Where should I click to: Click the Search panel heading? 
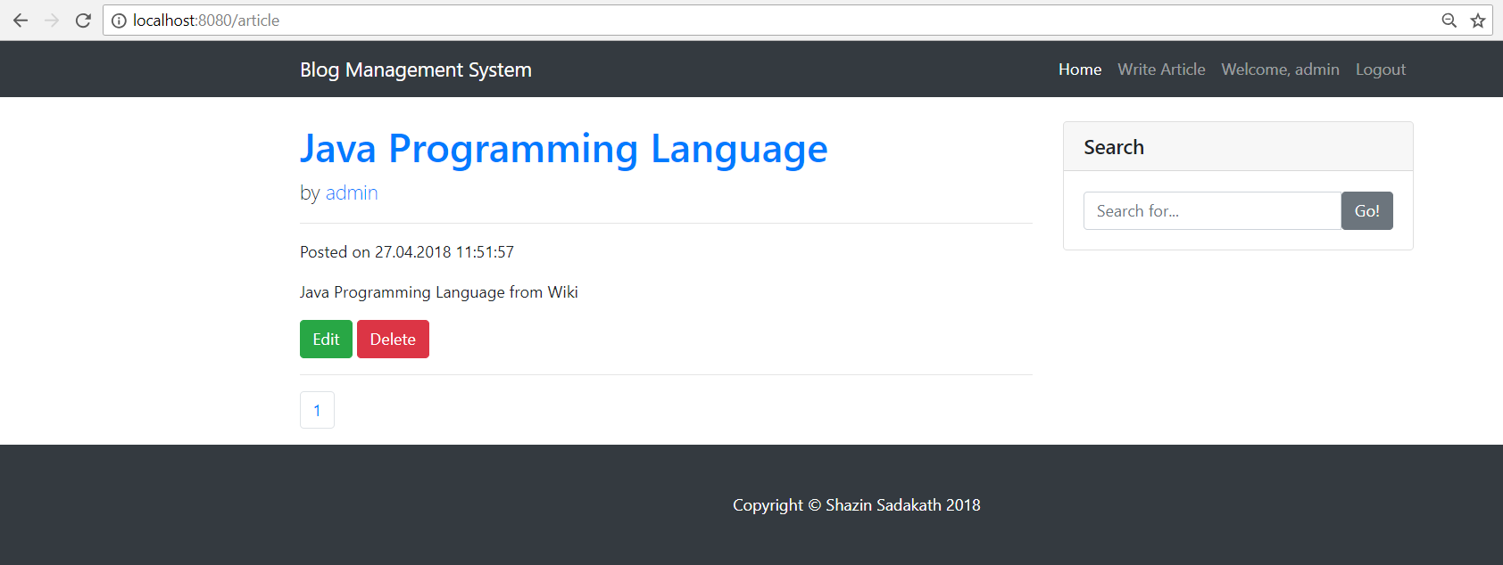pos(1114,147)
